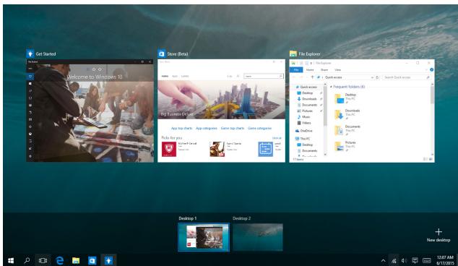Open the Pictures folder in Frequent folders
This screenshot has height=266, width=458.
click(x=345, y=146)
